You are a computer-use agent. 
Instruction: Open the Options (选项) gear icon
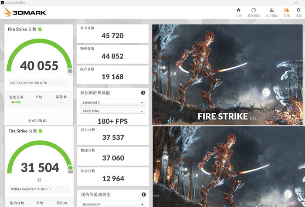pos(298,10)
